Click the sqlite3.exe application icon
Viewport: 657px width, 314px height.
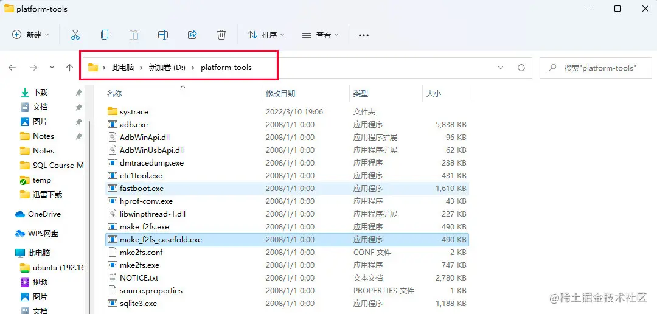point(112,303)
